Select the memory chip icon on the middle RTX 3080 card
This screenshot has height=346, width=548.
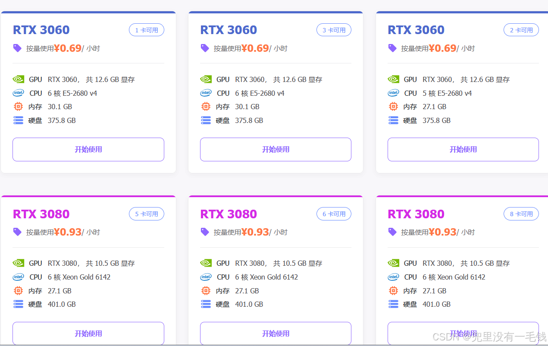[206, 290]
